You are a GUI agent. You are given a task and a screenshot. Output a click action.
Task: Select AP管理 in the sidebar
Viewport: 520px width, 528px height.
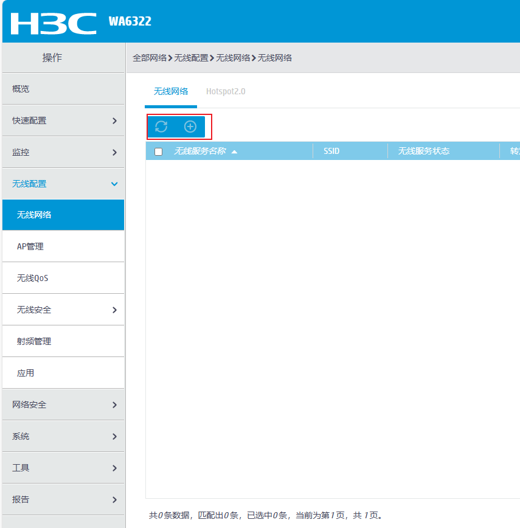[63, 246]
